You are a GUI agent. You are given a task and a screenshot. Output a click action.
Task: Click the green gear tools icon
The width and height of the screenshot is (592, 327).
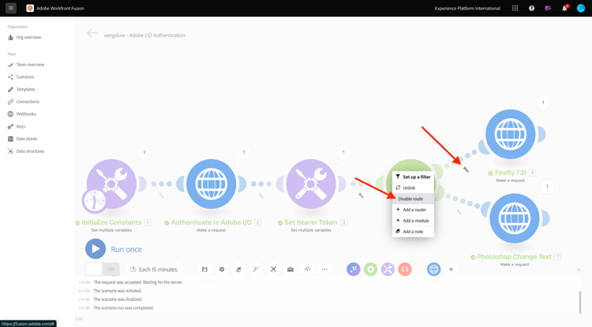370,269
